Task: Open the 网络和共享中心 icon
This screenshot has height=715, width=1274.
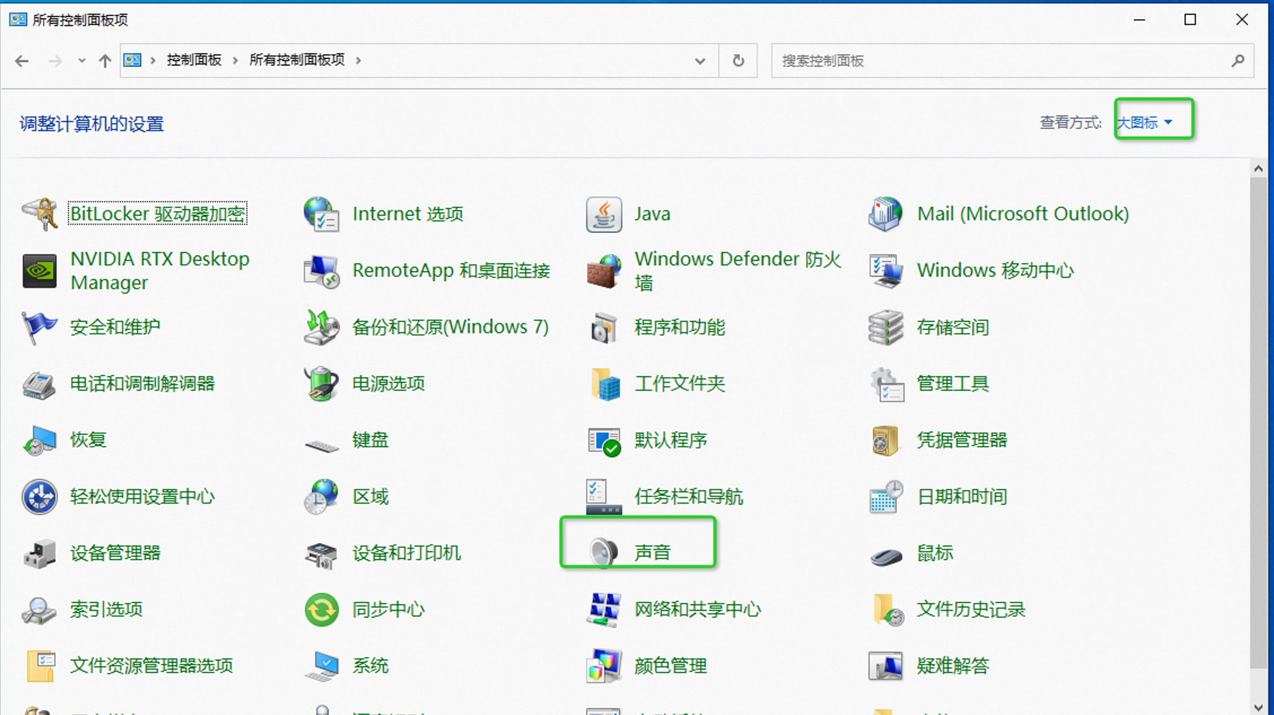Action: [x=604, y=609]
